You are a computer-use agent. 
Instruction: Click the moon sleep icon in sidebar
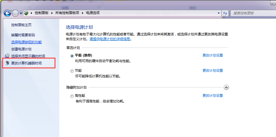(x=7, y=63)
